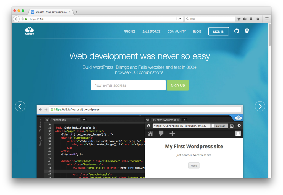Pop out preview into new window icon
The height and width of the screenshot is (195, 283).
point(232,126)
